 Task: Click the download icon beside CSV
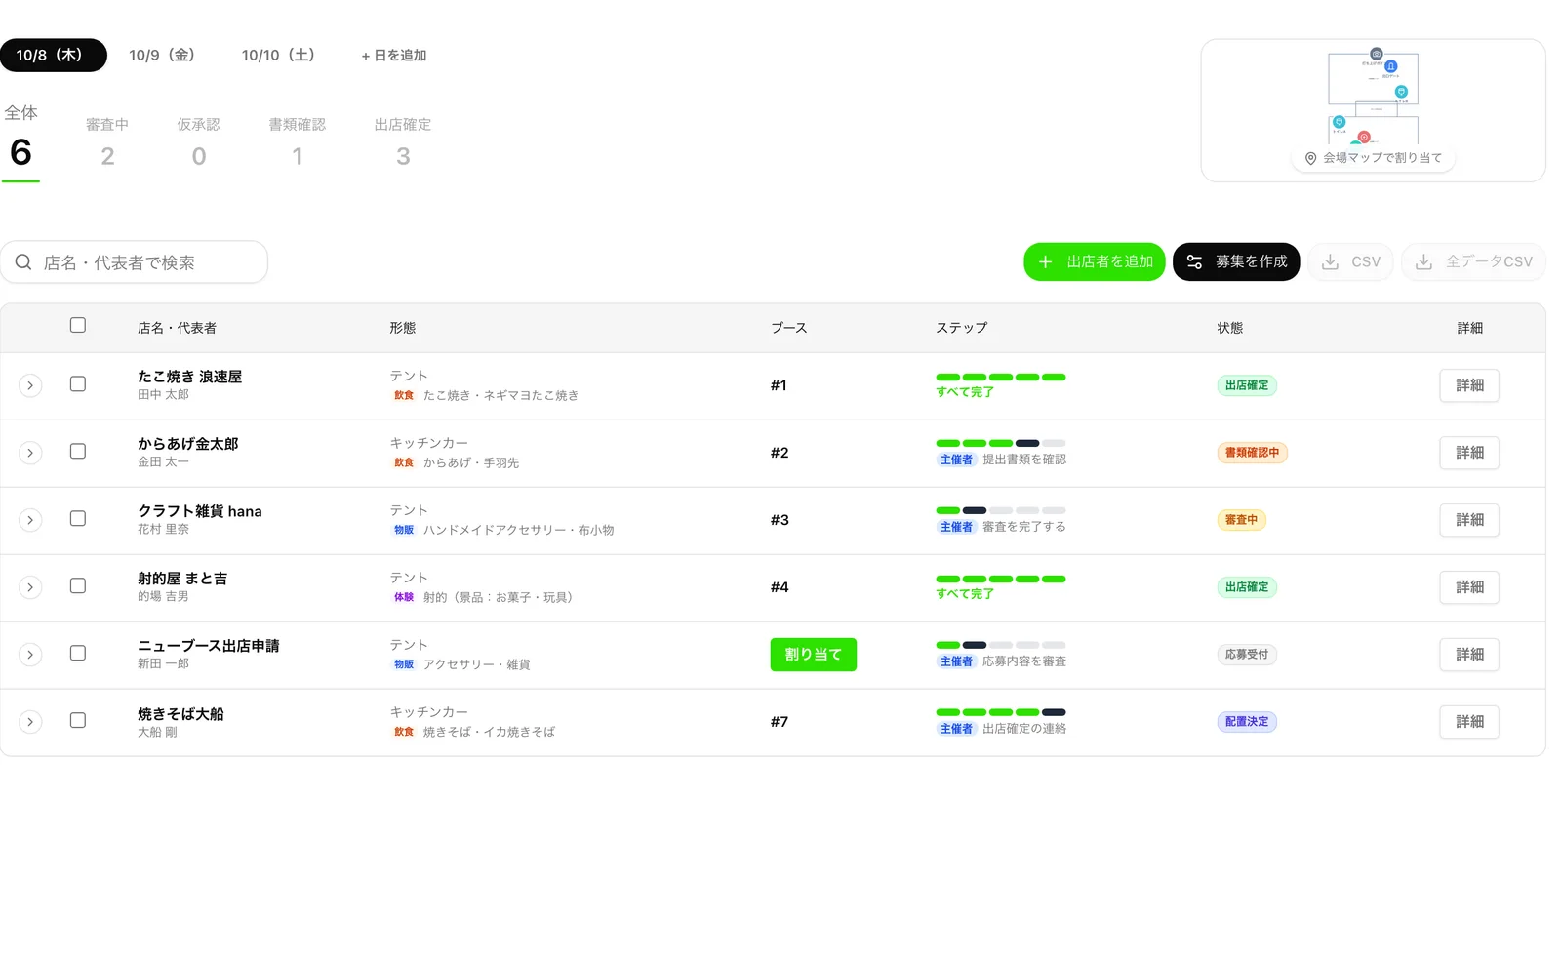tap(1330, 261)
